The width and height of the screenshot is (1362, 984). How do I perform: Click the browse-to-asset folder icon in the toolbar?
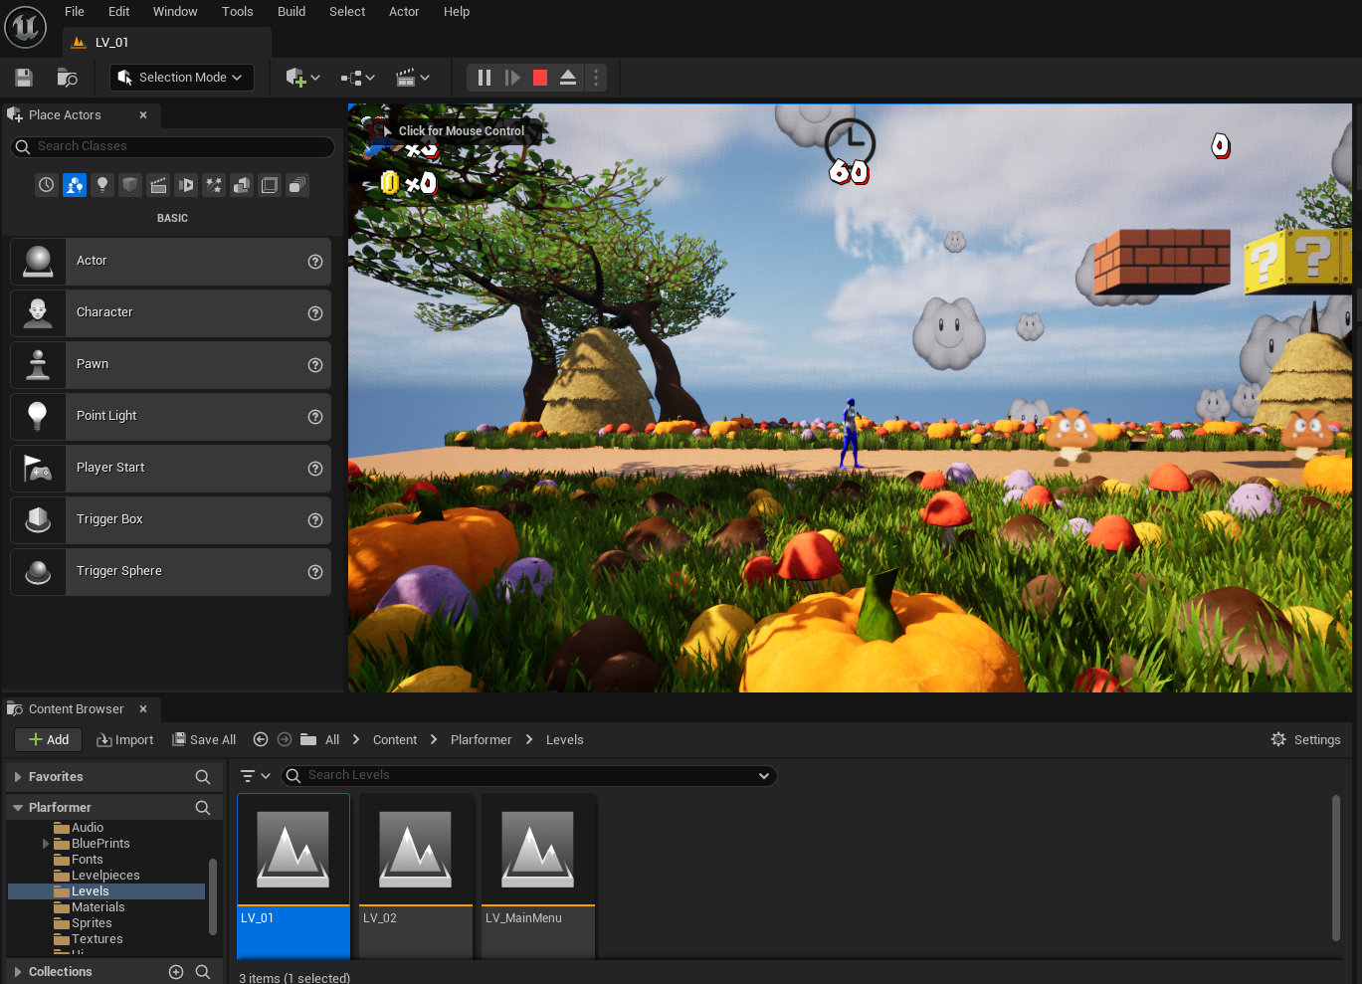coord(68,78)
